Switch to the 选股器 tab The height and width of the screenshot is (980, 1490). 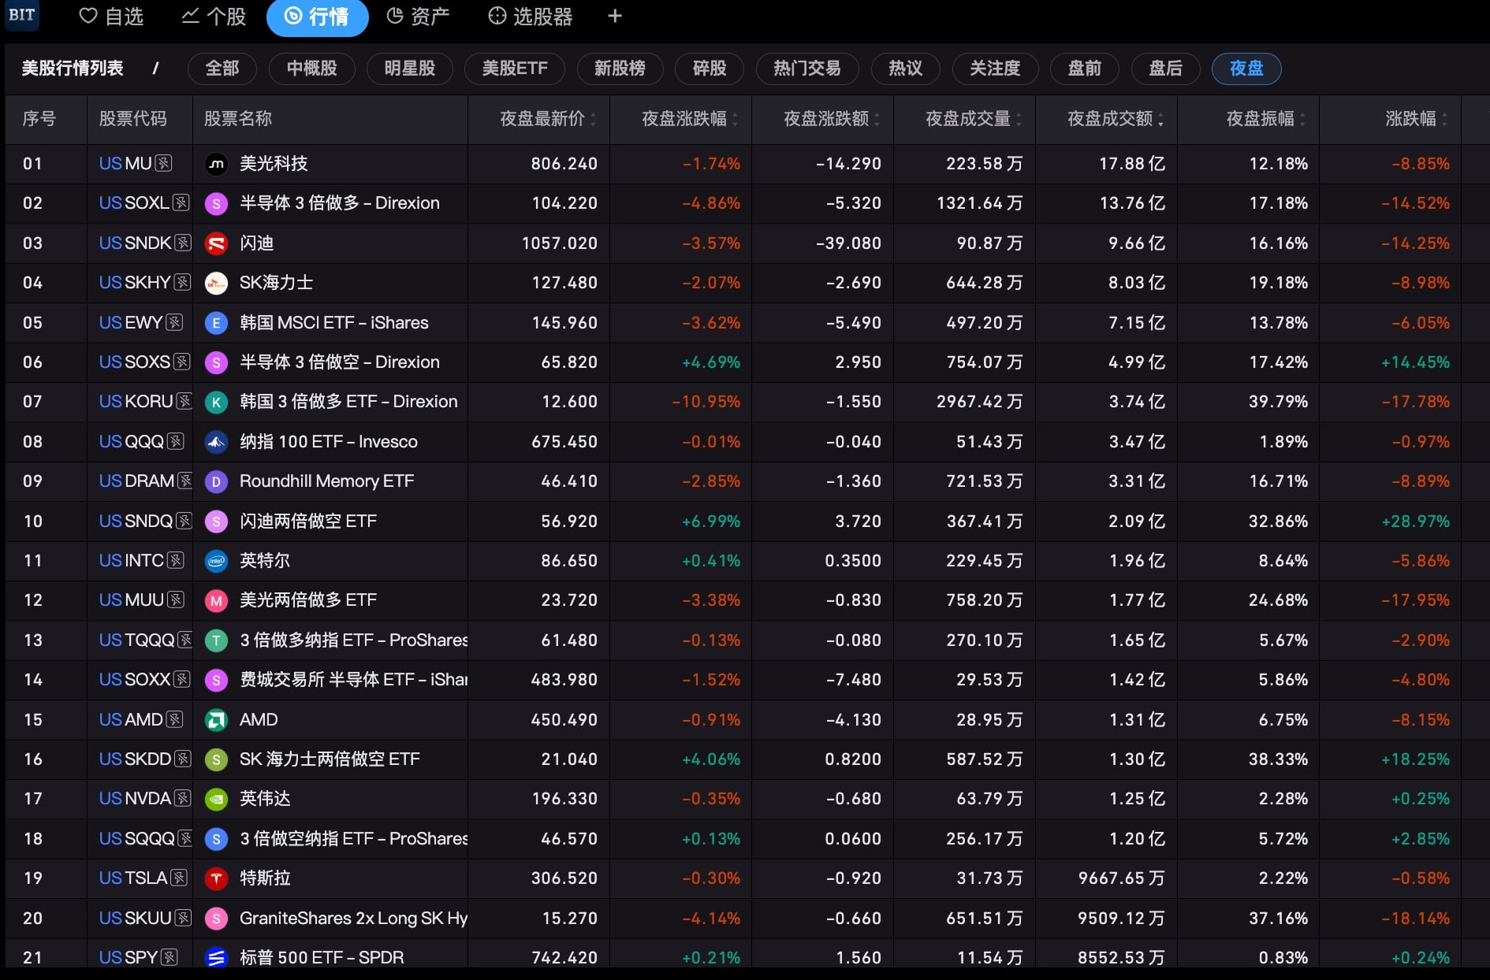click(x=530, y=17)
